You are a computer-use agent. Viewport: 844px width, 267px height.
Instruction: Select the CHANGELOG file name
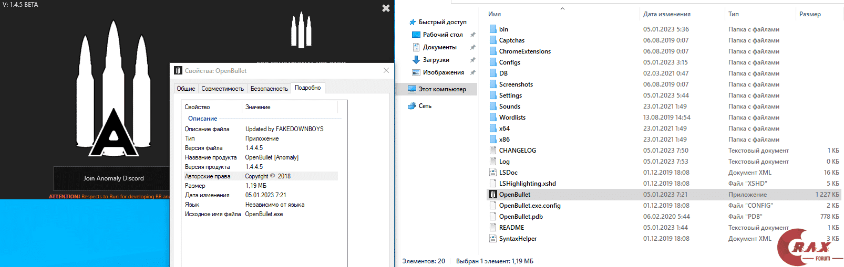click(x=518, y=151)
